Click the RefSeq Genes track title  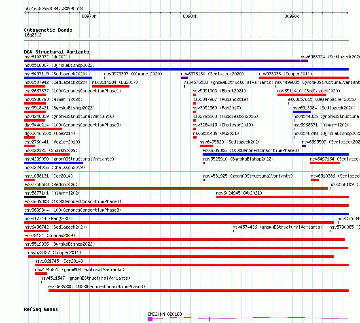41,310
